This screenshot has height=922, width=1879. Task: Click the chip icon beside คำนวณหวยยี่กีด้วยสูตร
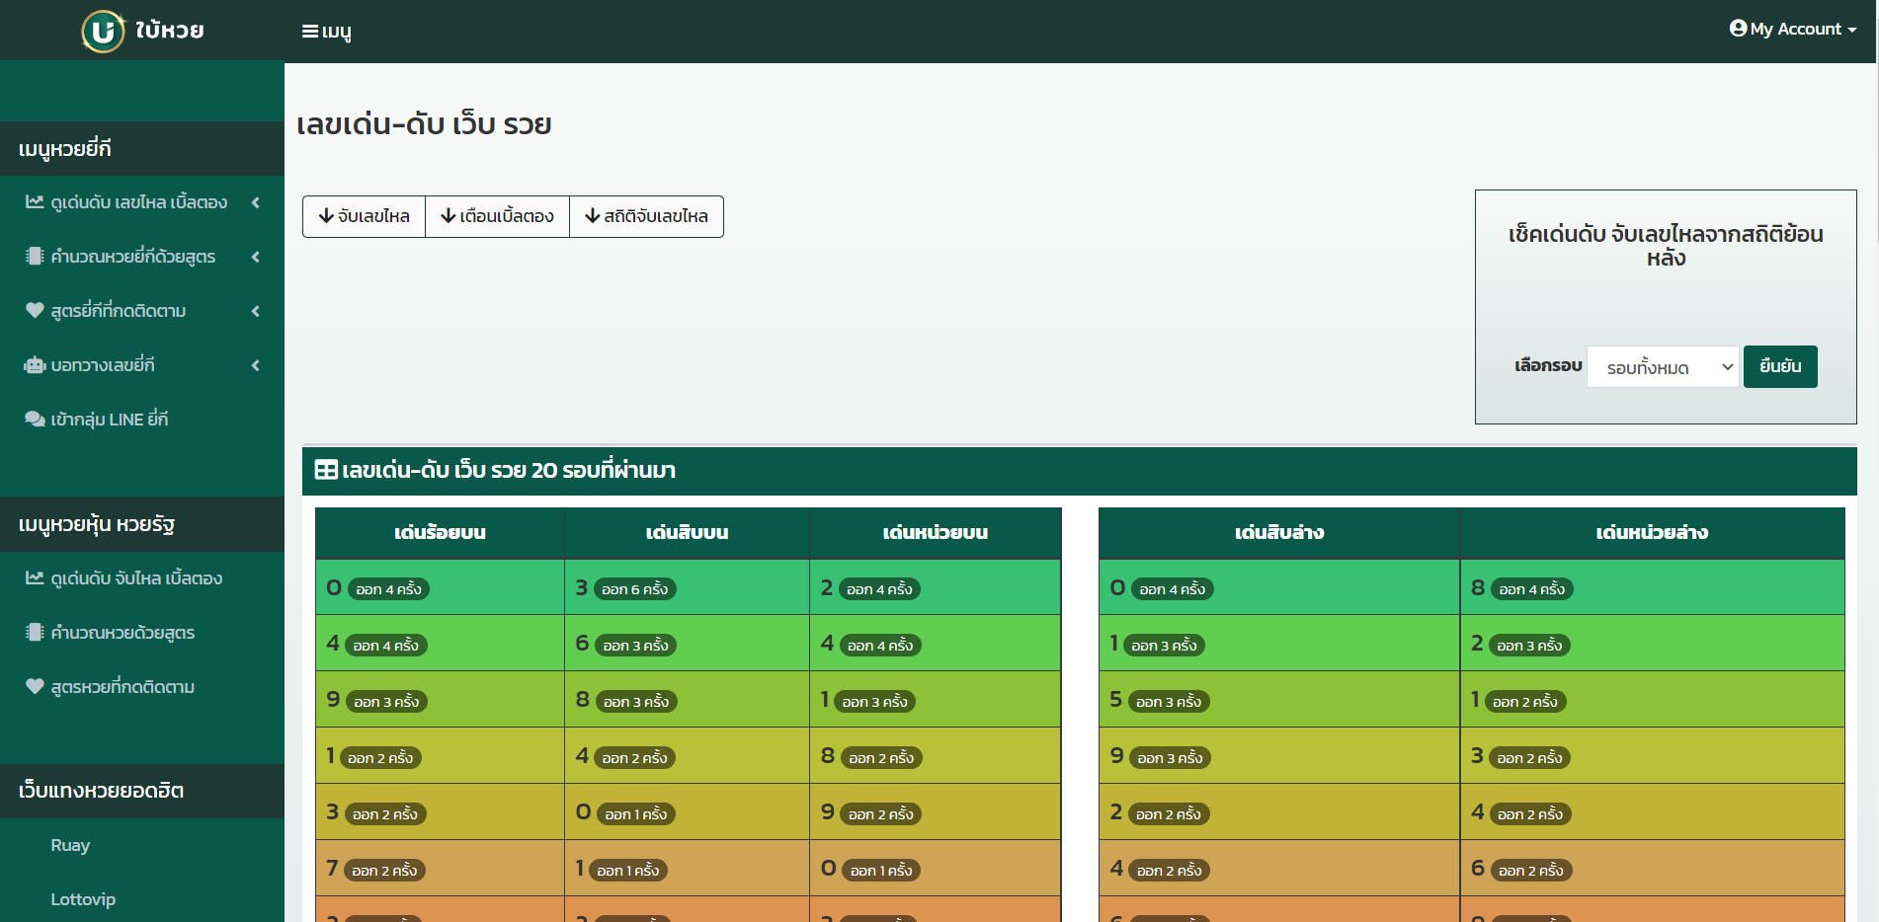click(35, 257)
